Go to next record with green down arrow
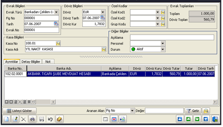Screen dimensions: 223x127 (197, 119)
